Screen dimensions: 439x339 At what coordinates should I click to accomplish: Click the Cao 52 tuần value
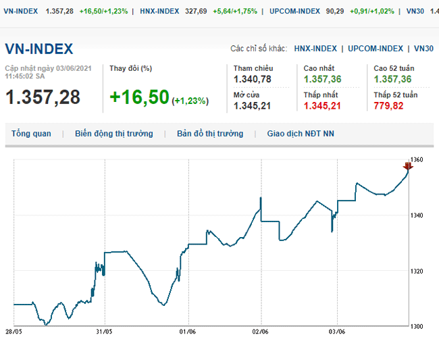click(x=392, y=79)
